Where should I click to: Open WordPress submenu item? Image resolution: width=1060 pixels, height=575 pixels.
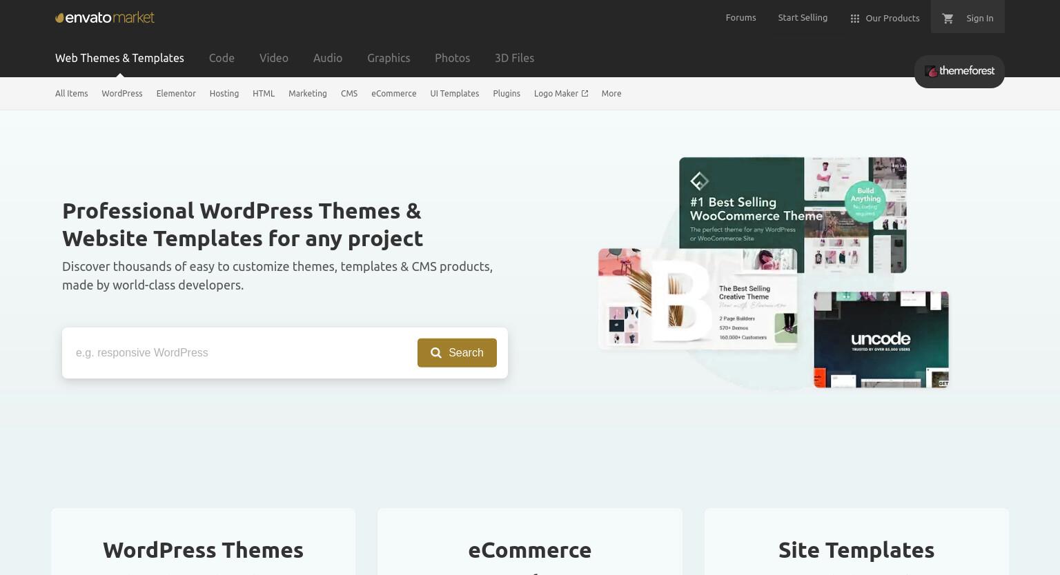point(122,94)
